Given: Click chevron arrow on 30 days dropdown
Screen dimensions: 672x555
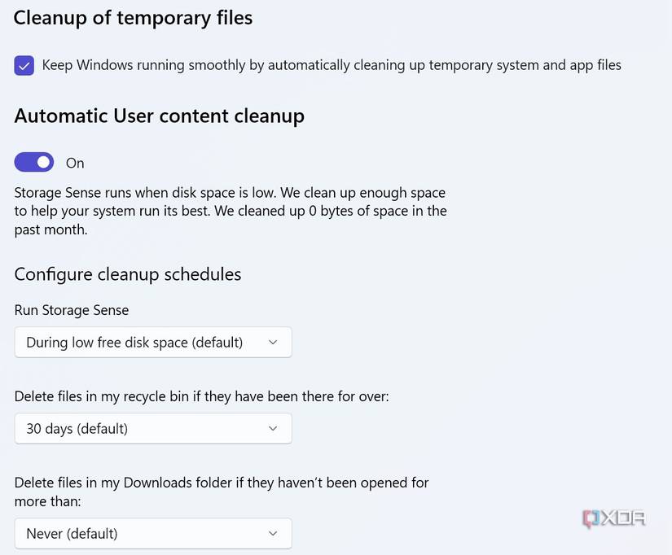Looking at the screenshot, I should [273, 428].
